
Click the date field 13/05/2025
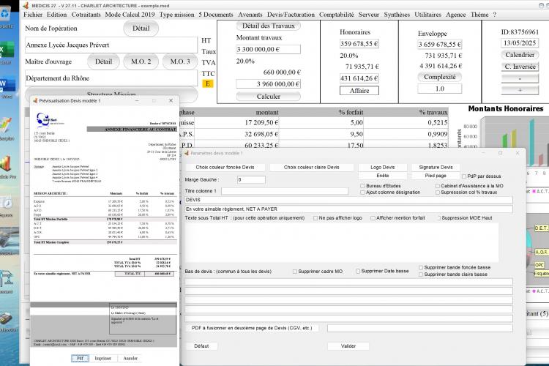coord(520,43)
